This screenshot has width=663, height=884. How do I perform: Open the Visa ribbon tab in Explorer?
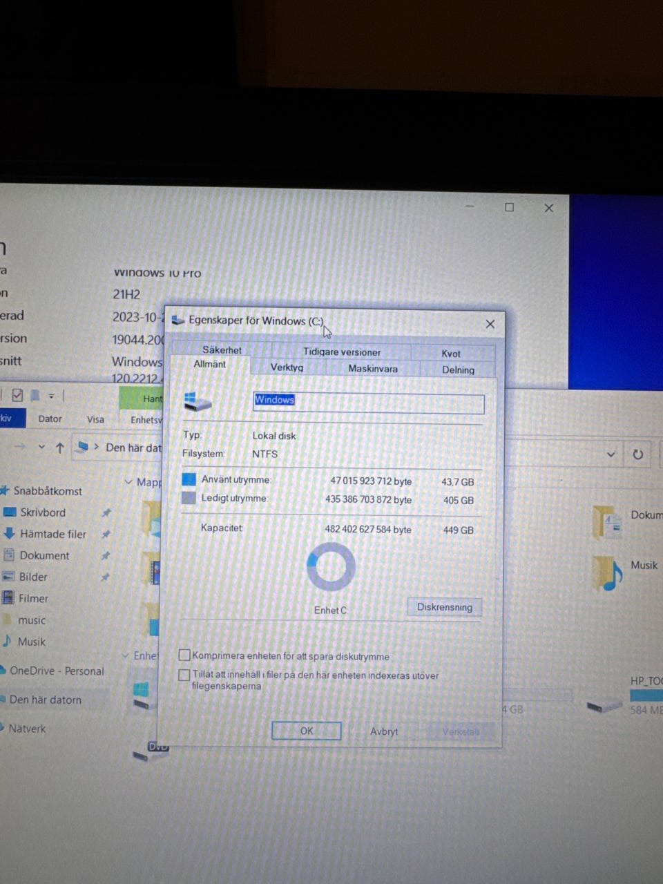coord(95,419)
